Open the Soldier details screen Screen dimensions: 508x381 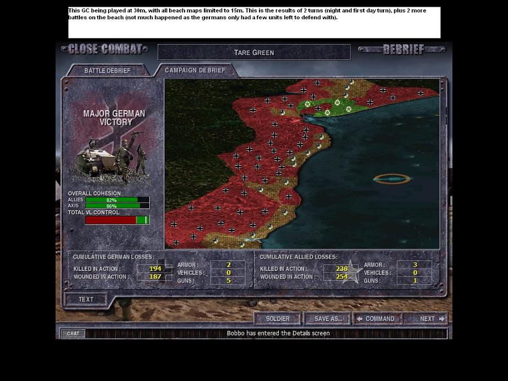click(x=278, y=319)
